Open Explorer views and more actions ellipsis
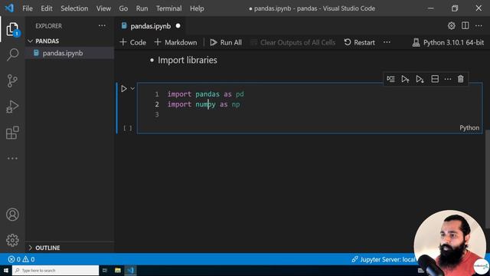 [x=102, y=26]
